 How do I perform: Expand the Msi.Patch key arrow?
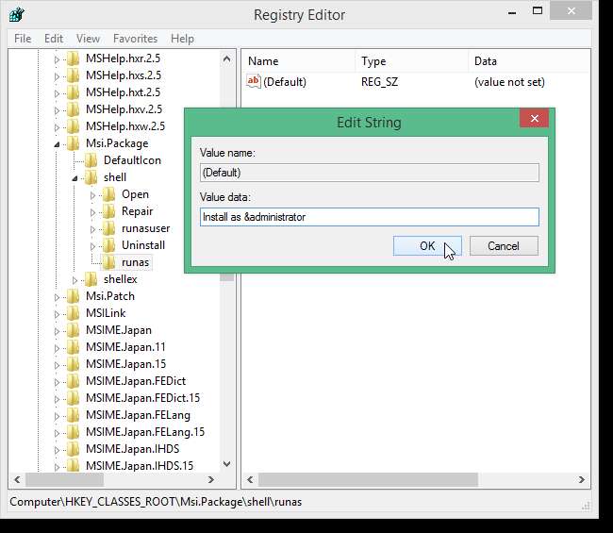(57, 297)
